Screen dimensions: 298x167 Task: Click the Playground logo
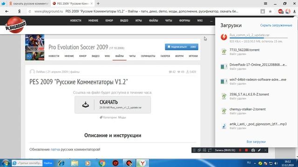tap(15, 25)
